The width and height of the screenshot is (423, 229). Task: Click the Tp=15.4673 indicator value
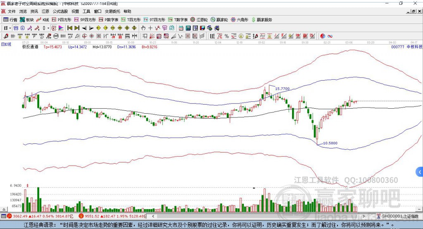pyautogui.click(x=52, y=47)
